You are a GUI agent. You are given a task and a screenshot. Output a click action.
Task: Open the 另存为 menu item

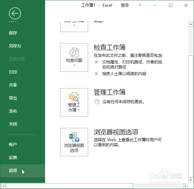[x=15, y=46]
